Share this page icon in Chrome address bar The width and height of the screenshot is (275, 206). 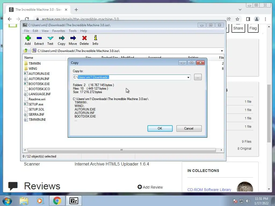[x=229, y=19]
